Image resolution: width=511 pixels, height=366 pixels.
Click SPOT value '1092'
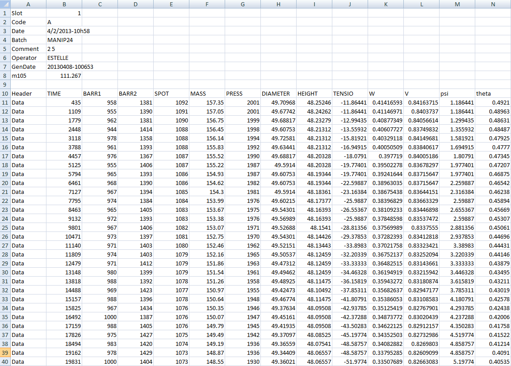pos(172,102)
